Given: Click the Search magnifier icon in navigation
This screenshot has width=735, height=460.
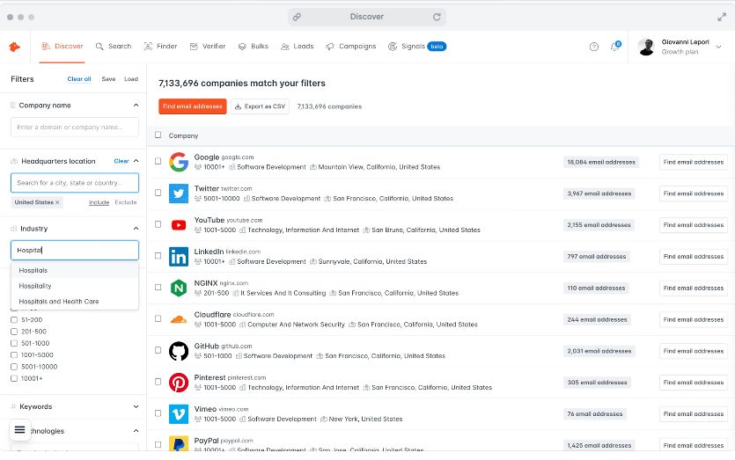Looking at the screenshot, I should point(99,47).
